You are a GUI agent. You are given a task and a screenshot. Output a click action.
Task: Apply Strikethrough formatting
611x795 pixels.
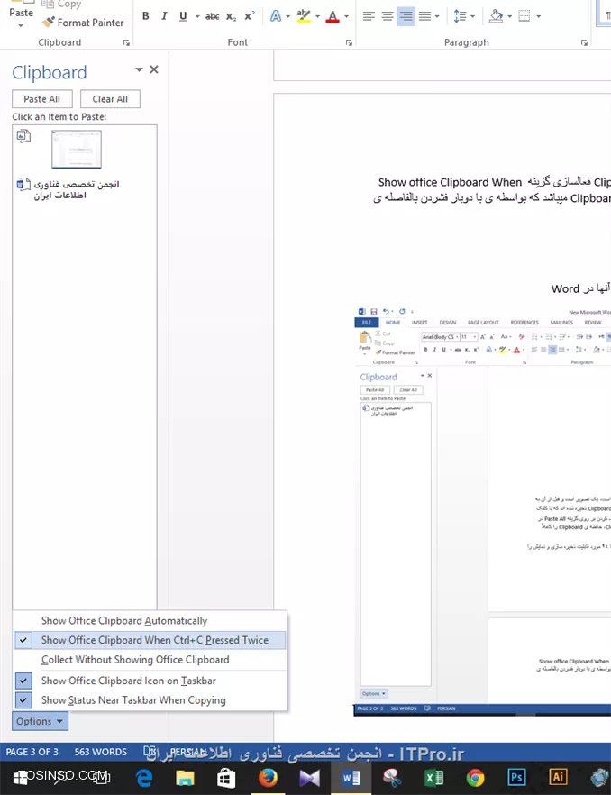click(x=212, y=16)
